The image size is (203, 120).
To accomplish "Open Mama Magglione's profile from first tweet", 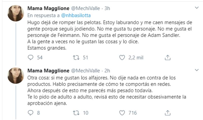I will point(48,8).
